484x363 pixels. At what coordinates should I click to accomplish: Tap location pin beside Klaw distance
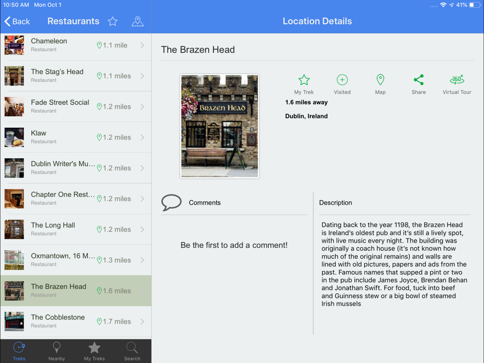99,137
